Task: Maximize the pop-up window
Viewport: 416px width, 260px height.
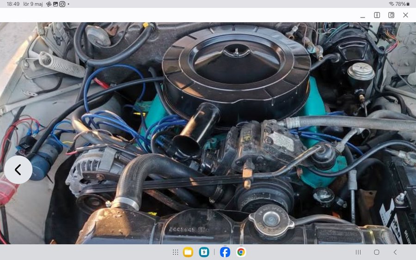Action: click(x=392, y=15)
